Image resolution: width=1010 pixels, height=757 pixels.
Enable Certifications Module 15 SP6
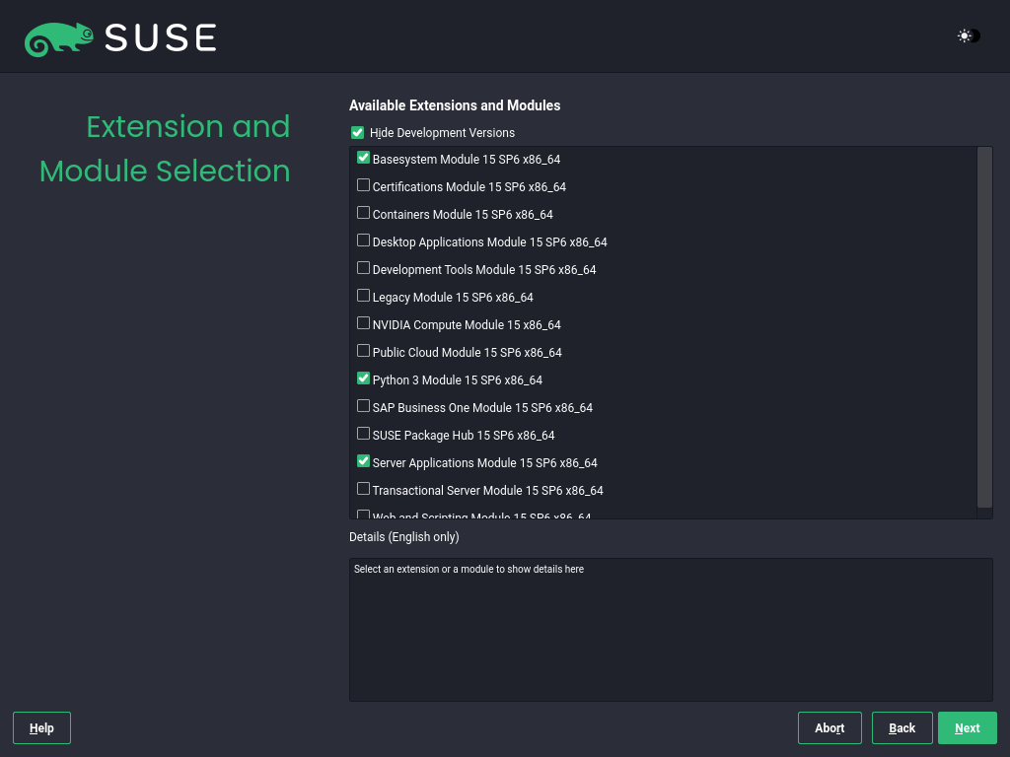[x=364, y=185]
